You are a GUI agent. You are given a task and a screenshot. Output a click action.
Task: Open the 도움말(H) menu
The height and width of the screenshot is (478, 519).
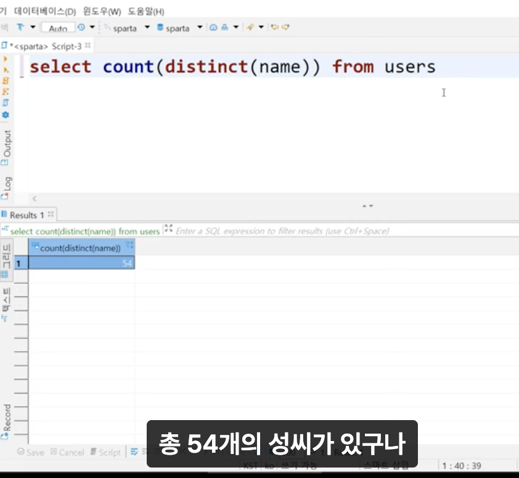[146, 12]
